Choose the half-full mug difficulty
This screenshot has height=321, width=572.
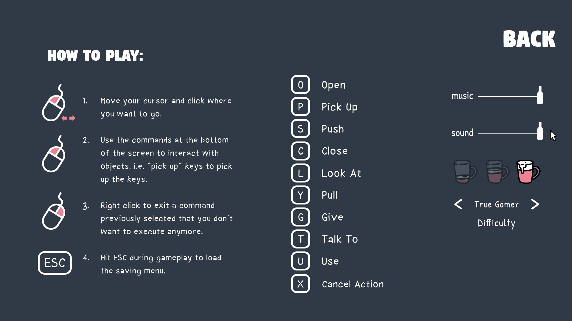tap(497, 172)
